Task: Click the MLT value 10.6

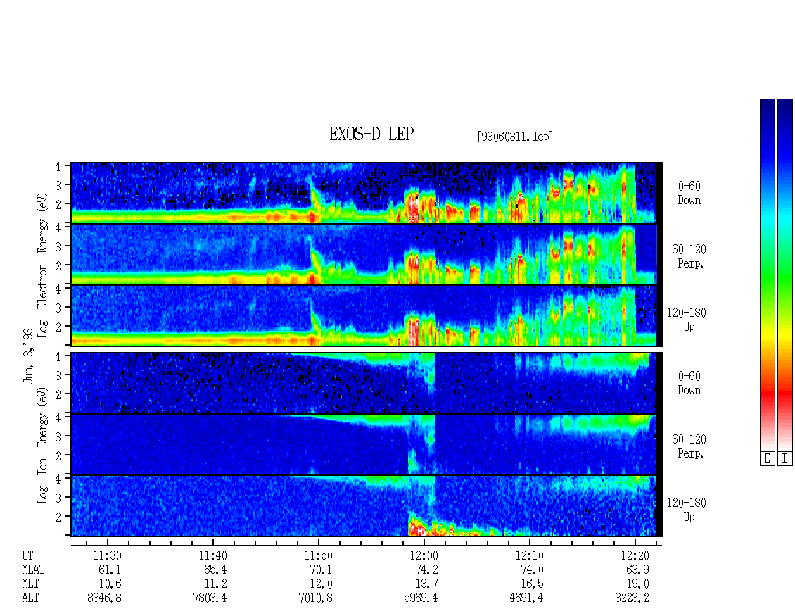Action: pyautogui.click(x=110, y=584)
